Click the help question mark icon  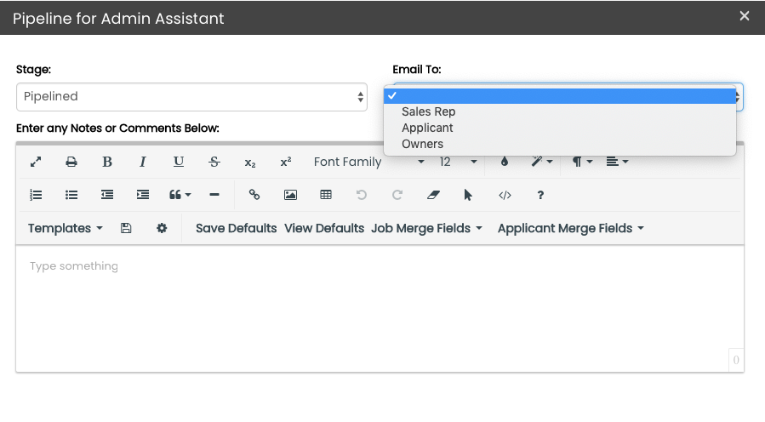pyautogui.click(x=540, y=195)
